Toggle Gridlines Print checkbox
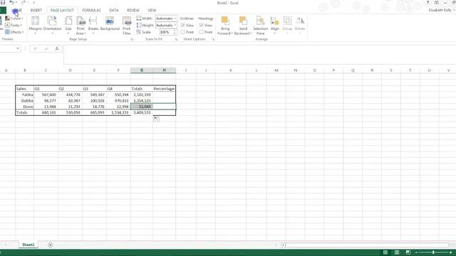The image size is (456, 256). coord(182,32)
